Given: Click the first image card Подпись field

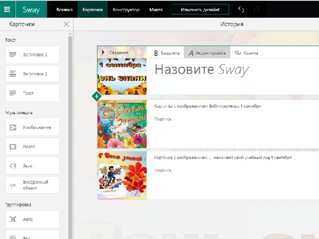Looking at the screenshot, I should pos(163,119).
